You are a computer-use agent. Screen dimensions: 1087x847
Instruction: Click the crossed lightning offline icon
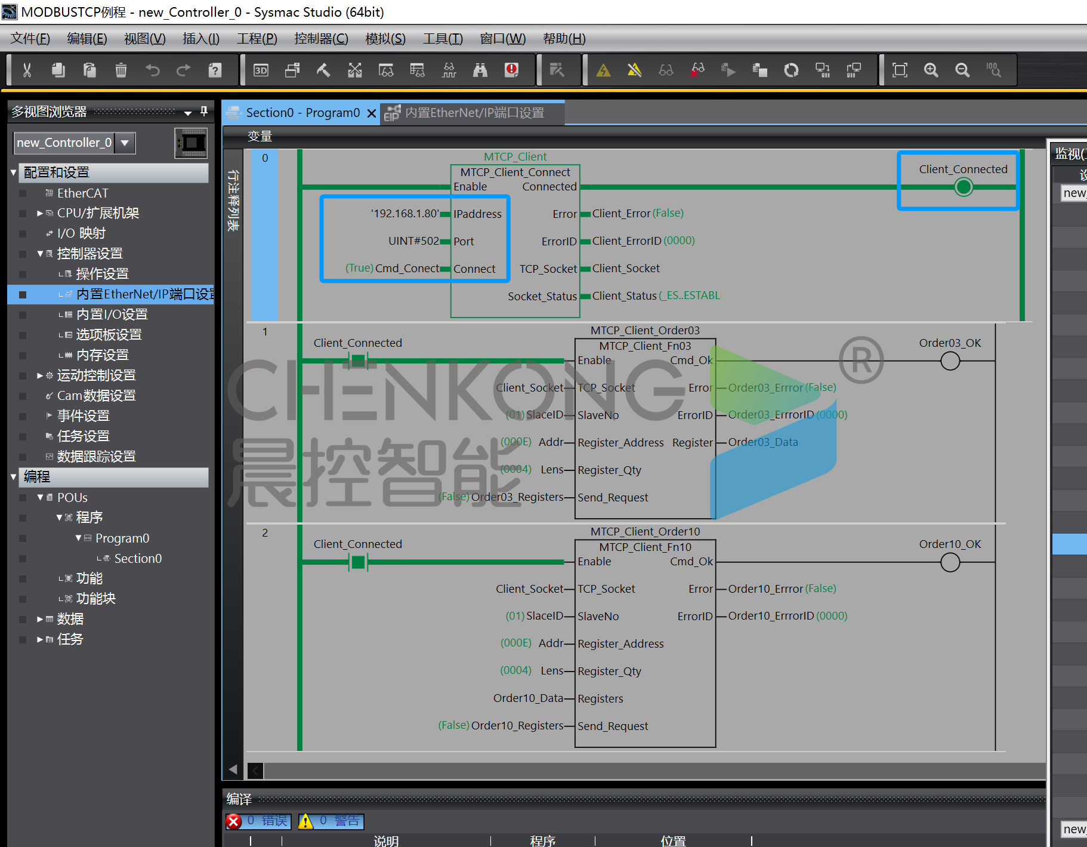pos(635,70)
